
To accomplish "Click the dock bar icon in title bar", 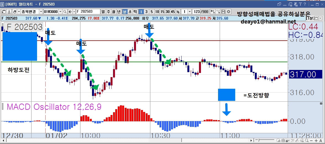I will tap(285, 5).
